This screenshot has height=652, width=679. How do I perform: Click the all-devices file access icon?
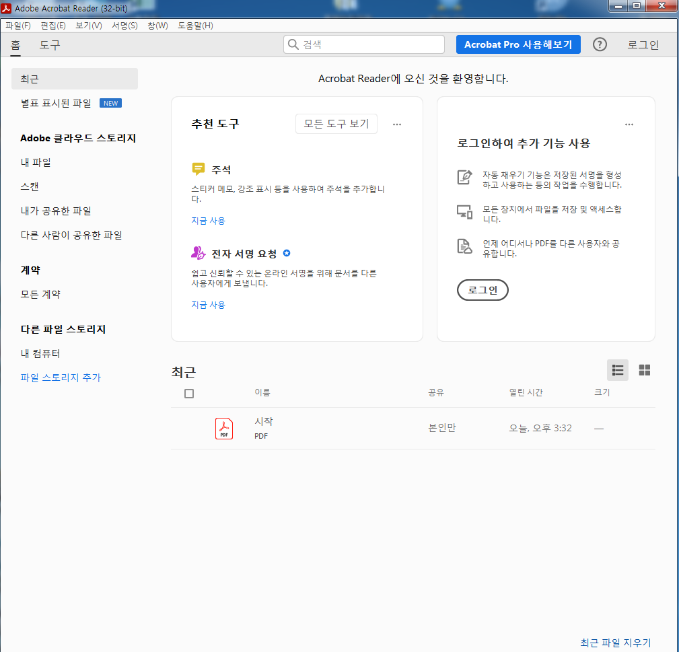click(464, 212)
